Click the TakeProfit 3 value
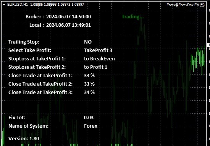The image size is (210, 146). 98,50
